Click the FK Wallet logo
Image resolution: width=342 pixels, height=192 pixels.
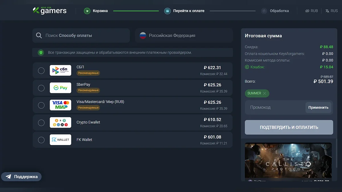60,140
